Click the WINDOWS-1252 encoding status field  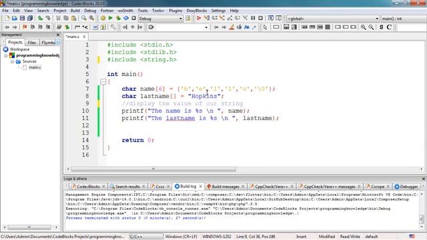pos(217,237)
